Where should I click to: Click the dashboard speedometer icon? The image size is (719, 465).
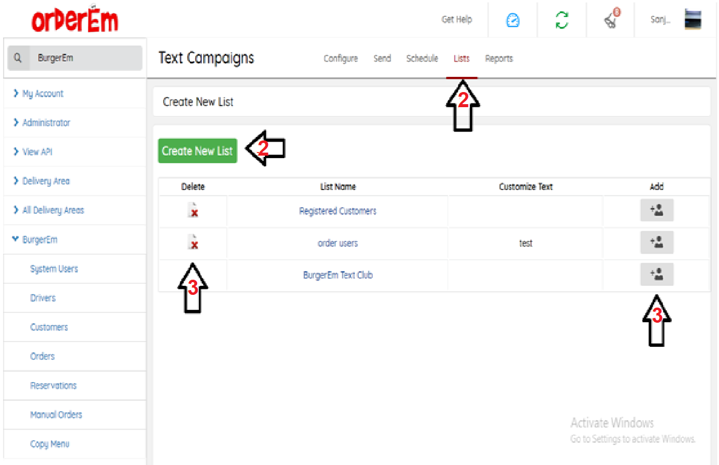513,21
